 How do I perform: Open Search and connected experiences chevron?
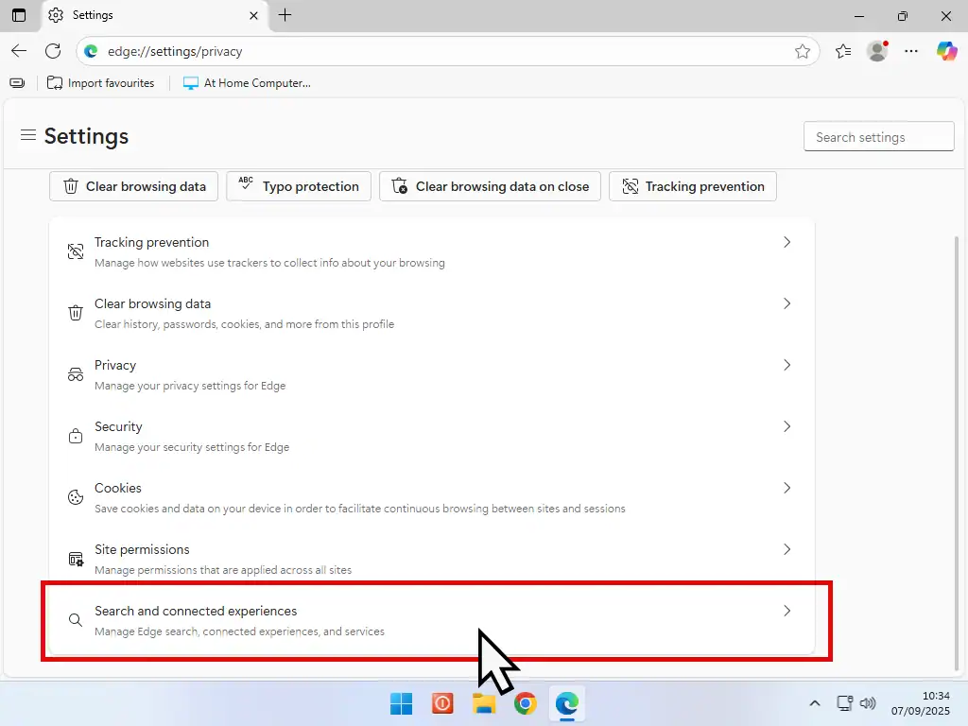(786, 612)
